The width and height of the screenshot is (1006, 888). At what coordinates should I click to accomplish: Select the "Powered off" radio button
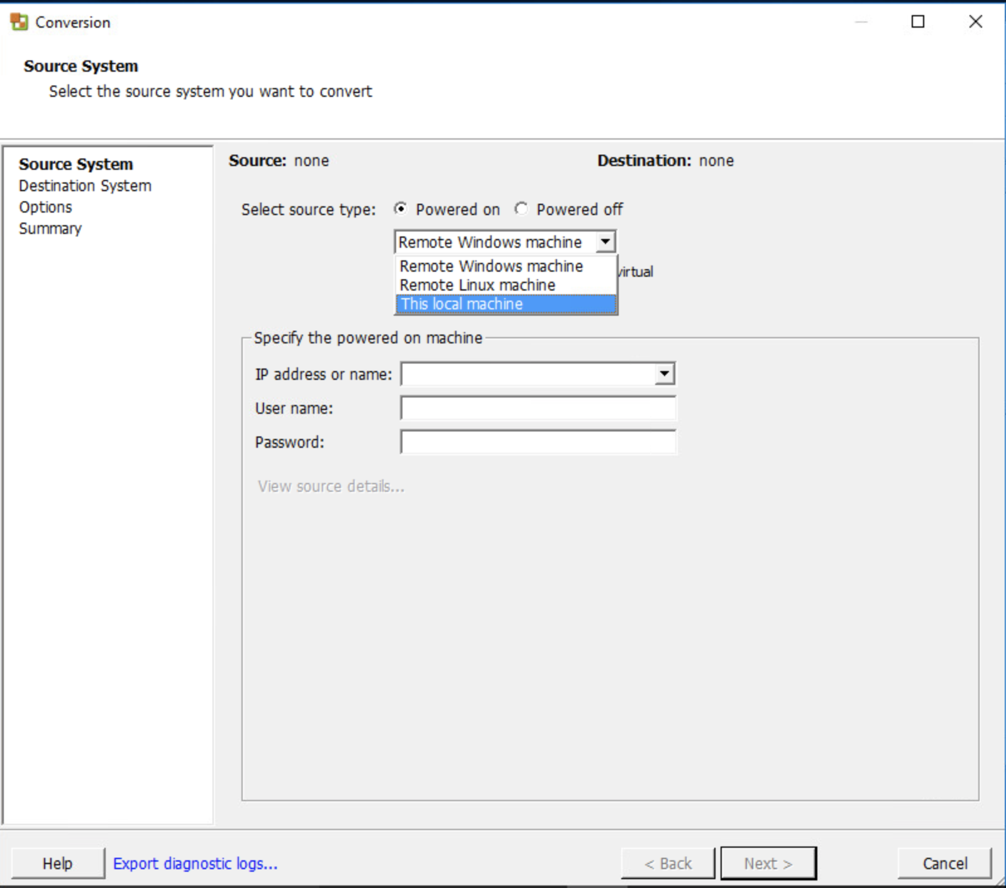point(521,209)
